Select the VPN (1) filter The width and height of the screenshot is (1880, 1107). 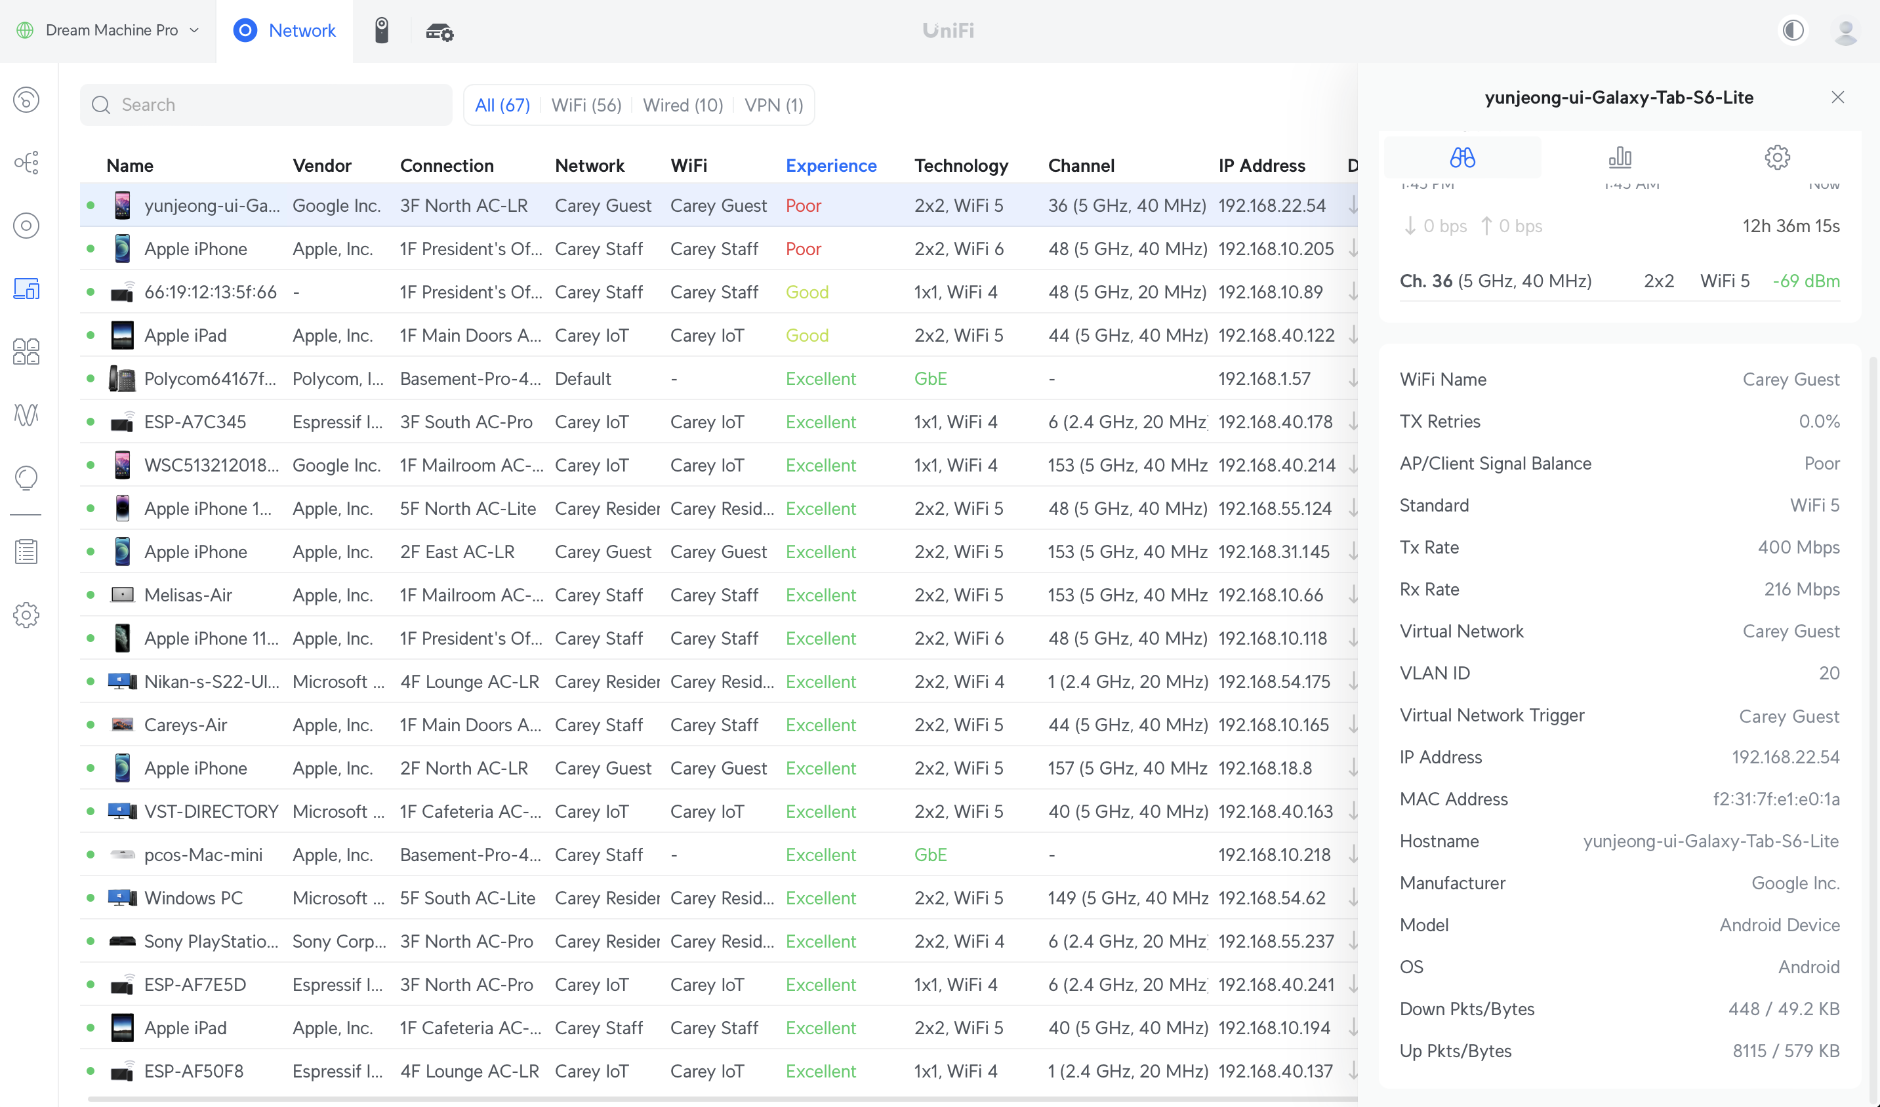tap(773, 105)
